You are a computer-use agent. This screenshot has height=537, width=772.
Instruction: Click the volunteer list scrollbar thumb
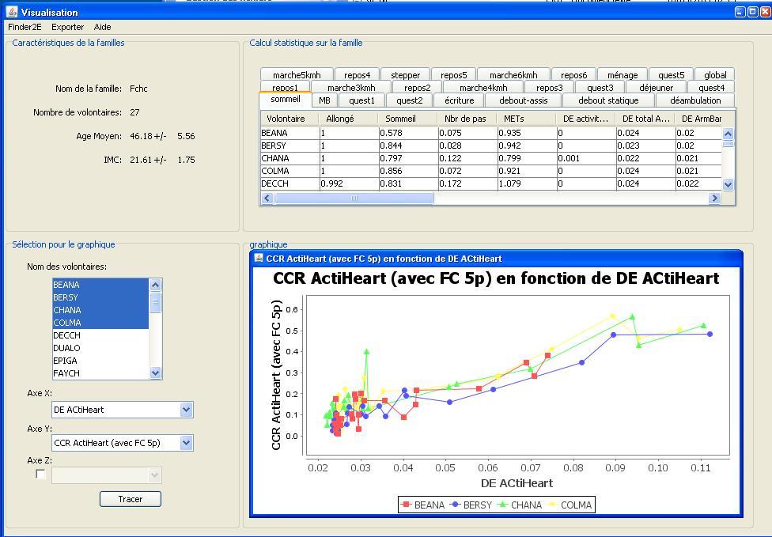point(156,302)
